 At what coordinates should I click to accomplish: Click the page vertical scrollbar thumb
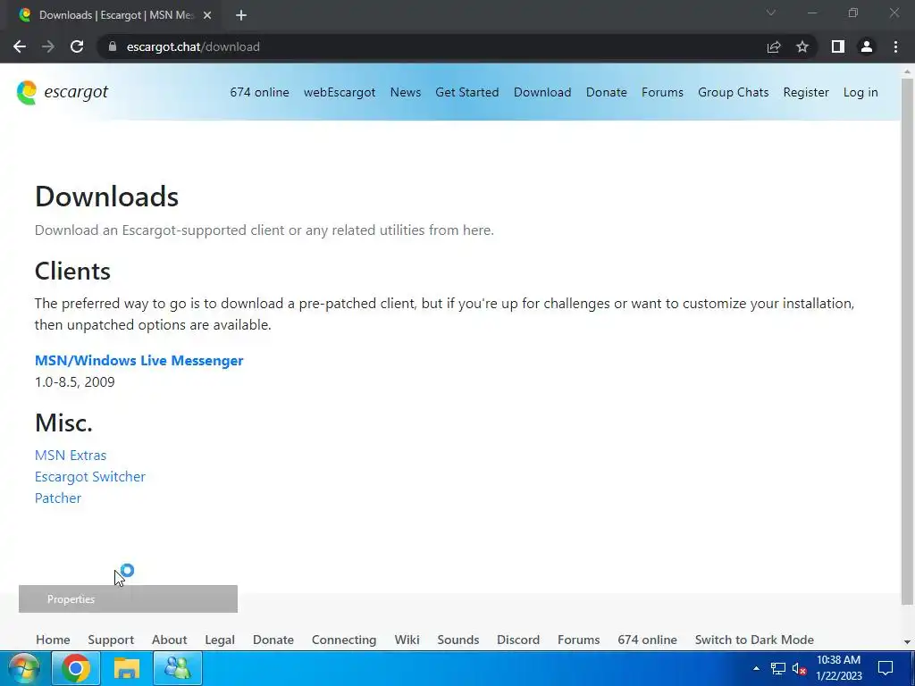(x=907, y=341)
